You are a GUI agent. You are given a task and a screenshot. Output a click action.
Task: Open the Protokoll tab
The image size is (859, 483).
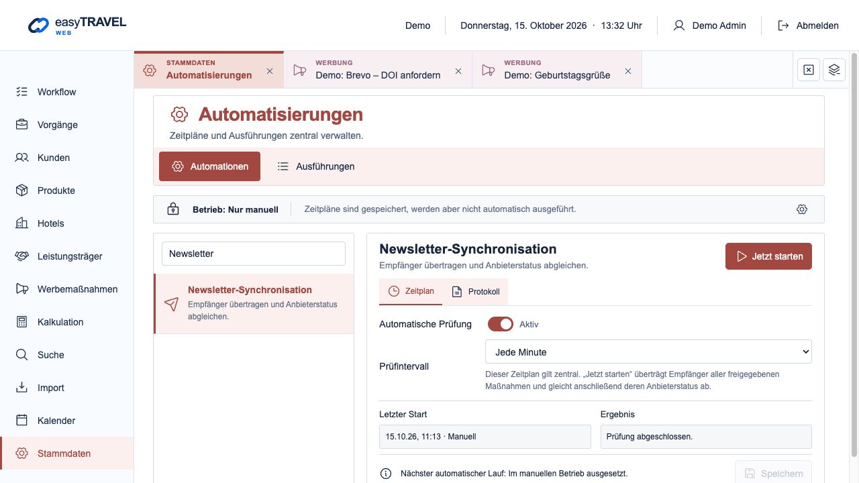point(476,292)
